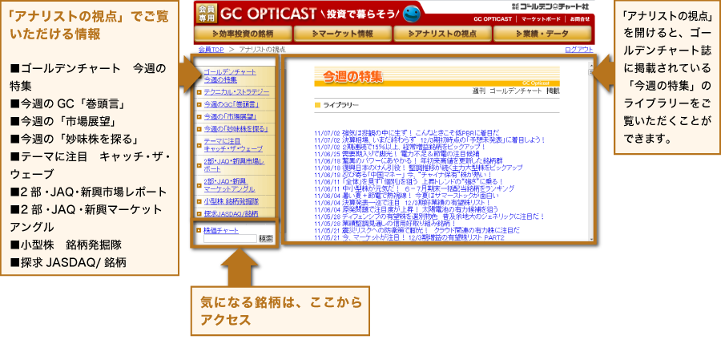Click bullet icon beside 2部・JAQ・新興 マーケットアングル
Screen dimensions: 721x352
[x=199, y=185]
